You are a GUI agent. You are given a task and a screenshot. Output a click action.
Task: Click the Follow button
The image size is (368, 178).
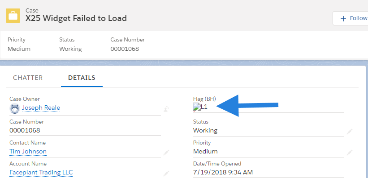pos(351,18)
